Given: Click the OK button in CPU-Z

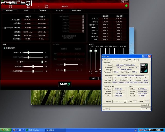Looking at the screenshot, I should point(146,109).
